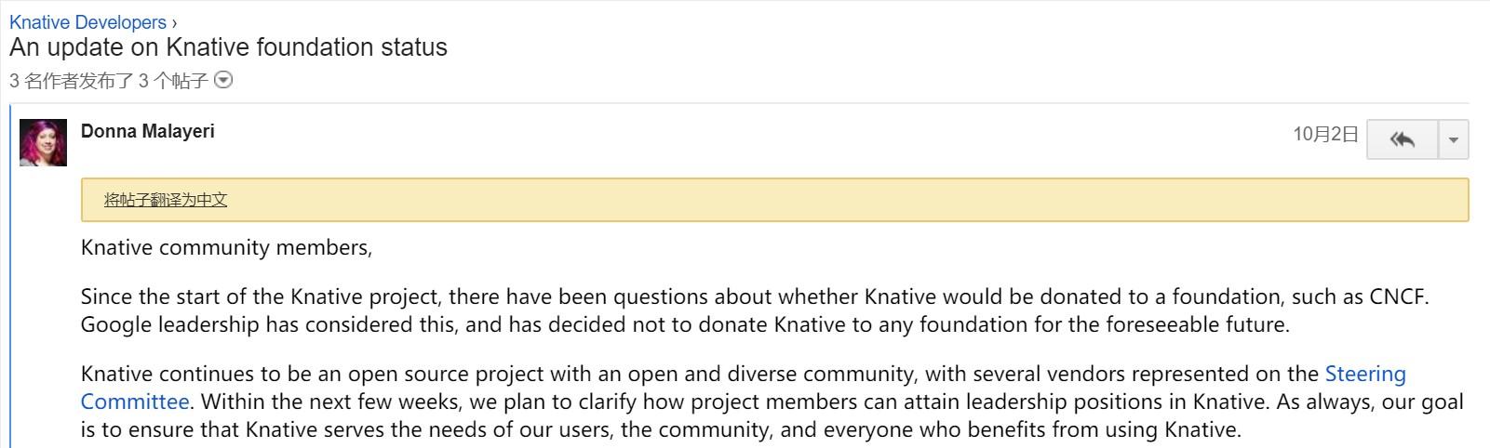The width and height of the screenshot is (1490, 448).
Task: Open the Knative Developers breadcrumb link
Action: 87,22
